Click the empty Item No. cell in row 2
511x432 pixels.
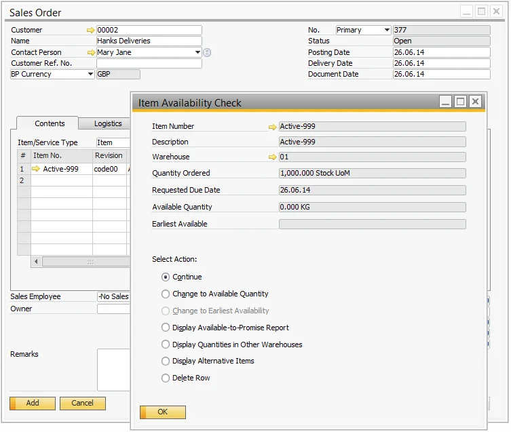coord(62,180)
